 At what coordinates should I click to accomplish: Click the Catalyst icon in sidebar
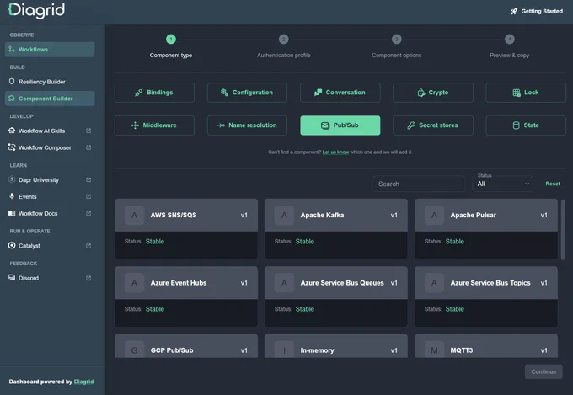(x=12, y=246)
